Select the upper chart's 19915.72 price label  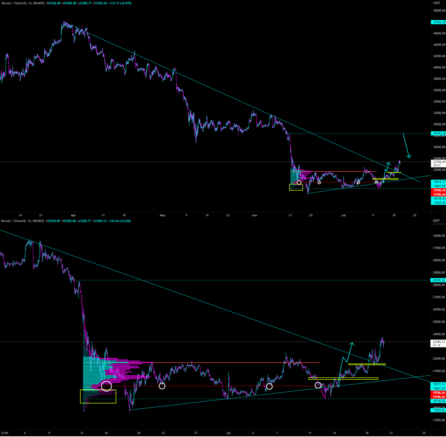pos(438,182)
